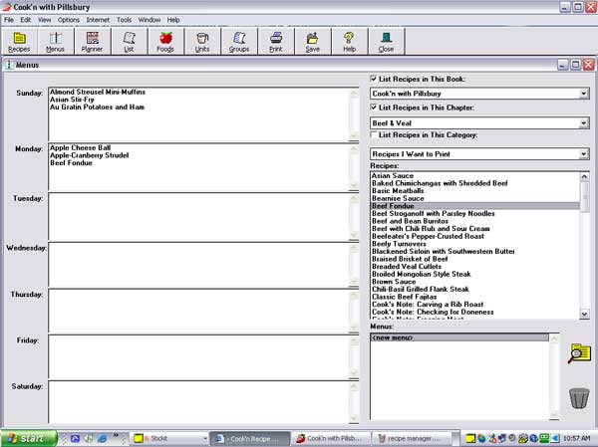Open the Options menu

coord(69,20)
